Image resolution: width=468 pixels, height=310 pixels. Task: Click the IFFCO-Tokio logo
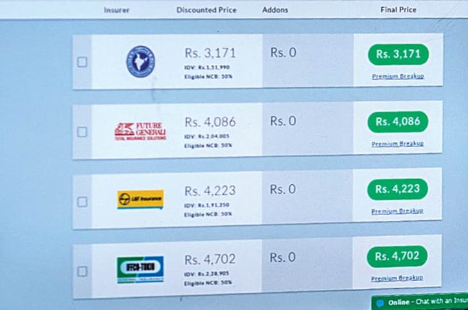140,270
